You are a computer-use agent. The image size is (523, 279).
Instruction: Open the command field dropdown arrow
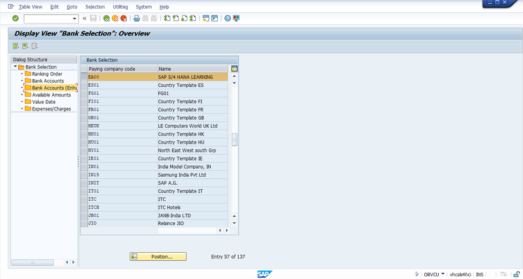pos(75,19)
